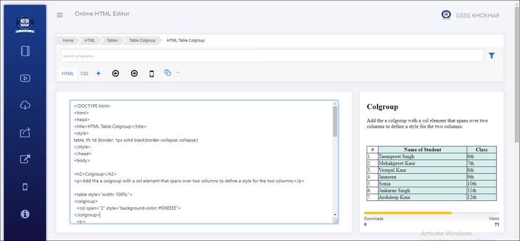Image resolution: width=520 pixels, height=241 pixels.
Task: Click the Colgroup heading in the preview
Action: (x=382, y=107)
